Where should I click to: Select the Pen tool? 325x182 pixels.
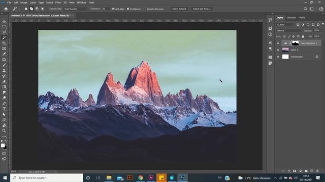(x=4, y=103)
